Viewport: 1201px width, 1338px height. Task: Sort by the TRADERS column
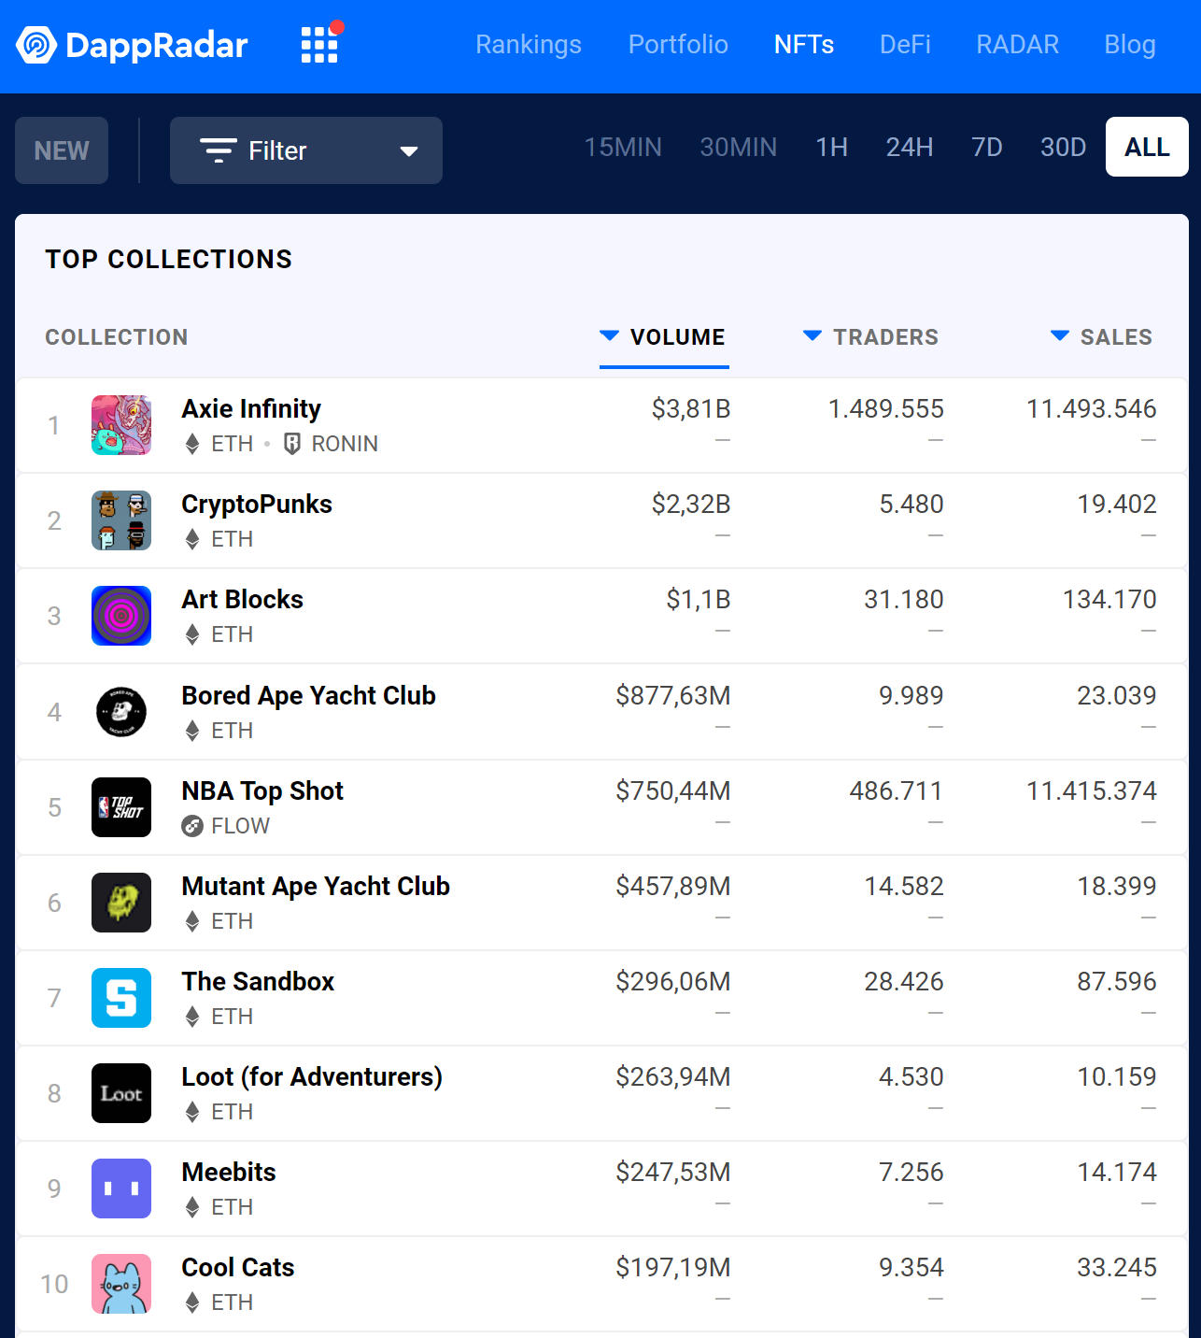tap(871, 337)
